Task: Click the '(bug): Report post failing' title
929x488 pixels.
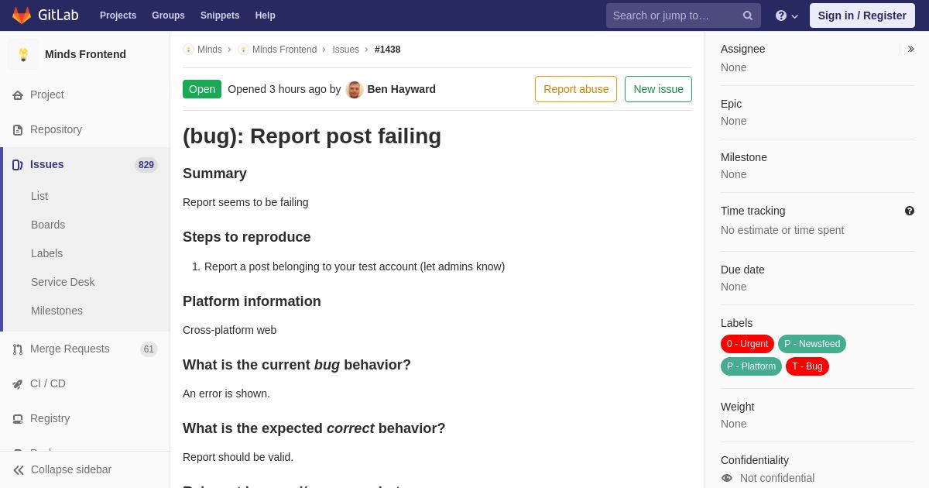Action: (x=312, y=136)
